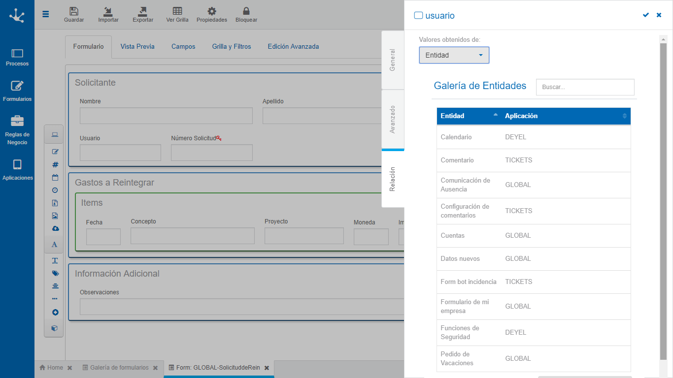Open the Valores obtenidos de dropdown
This screenshot has width=673, height=378.
pos(454,55)
